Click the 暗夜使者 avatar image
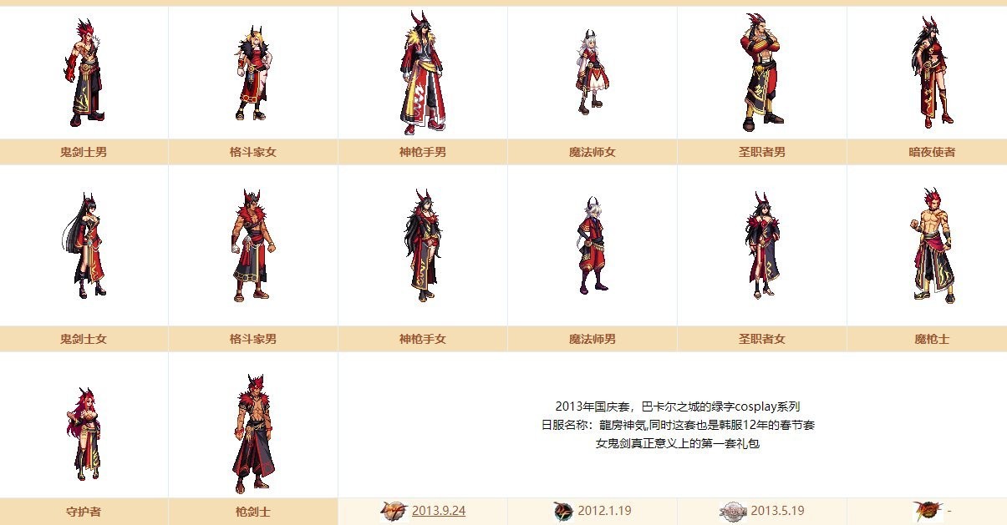This screenshot has height=525, width=1007. tap(932, 73)
